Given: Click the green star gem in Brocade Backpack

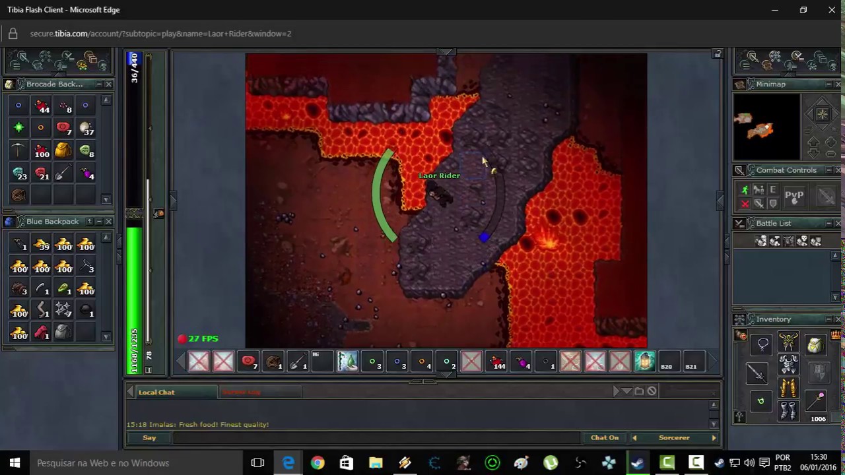Looking at the screenshot, I should (x=18, y=128).
